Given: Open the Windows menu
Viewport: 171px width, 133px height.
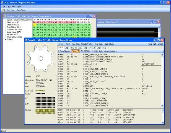Looking at the screenshot, I should point(11,6).
